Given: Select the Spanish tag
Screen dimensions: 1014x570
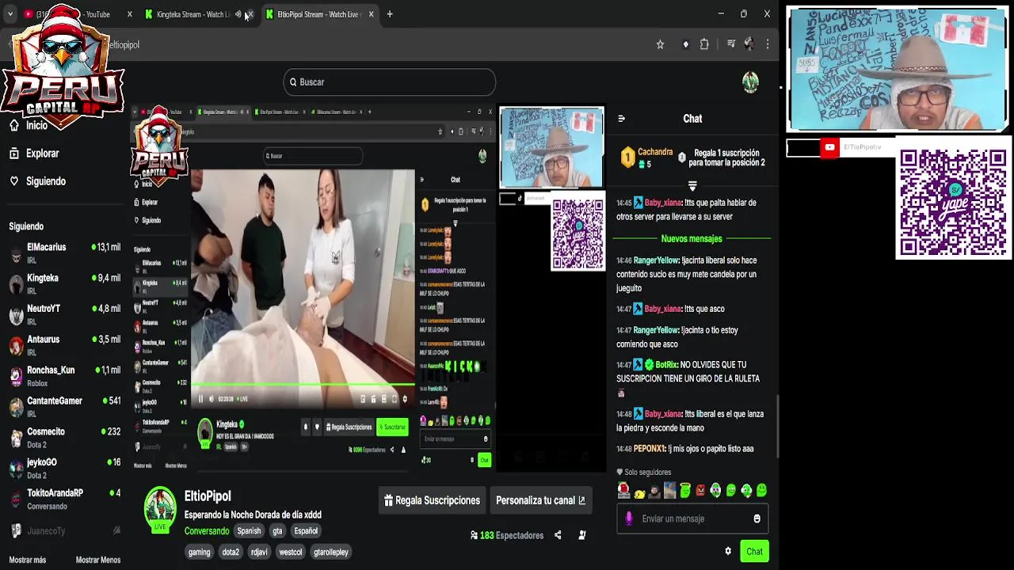Looking at the screenshot, I should [249, 531].
